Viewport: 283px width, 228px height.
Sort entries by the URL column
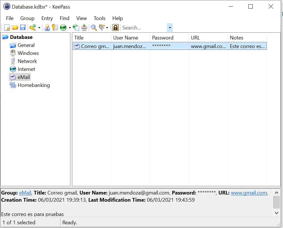pyautogui.click(x=209, y=37)
